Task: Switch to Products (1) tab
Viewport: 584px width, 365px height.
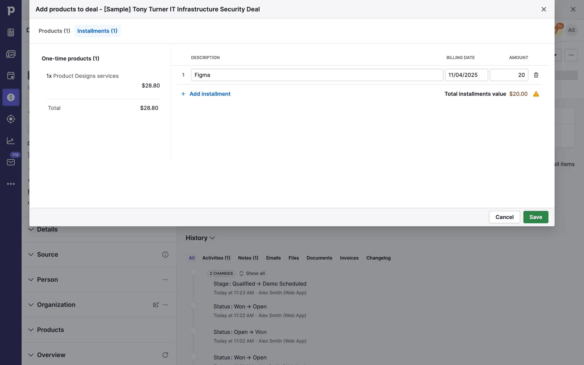Action: tap(54, 31)
